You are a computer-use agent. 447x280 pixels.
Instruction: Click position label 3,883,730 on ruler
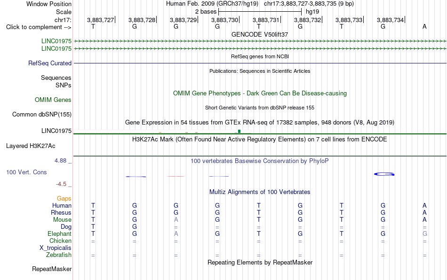[224, 20]
